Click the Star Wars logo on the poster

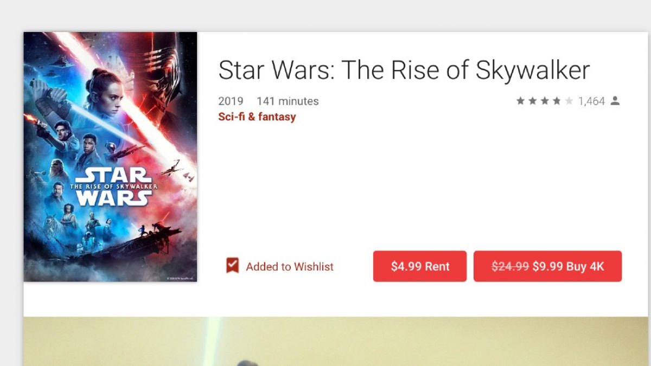113,187
